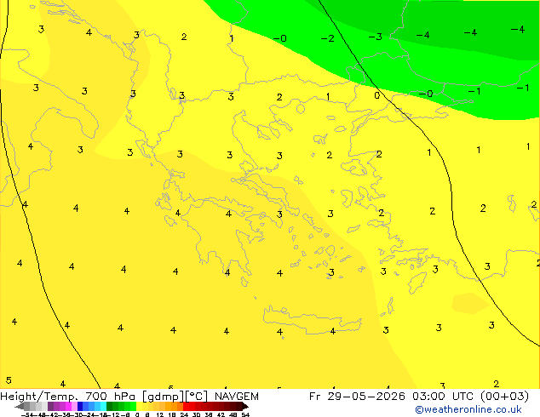
Task: Click the '[°C]' unit label
Action: point(197,397)
